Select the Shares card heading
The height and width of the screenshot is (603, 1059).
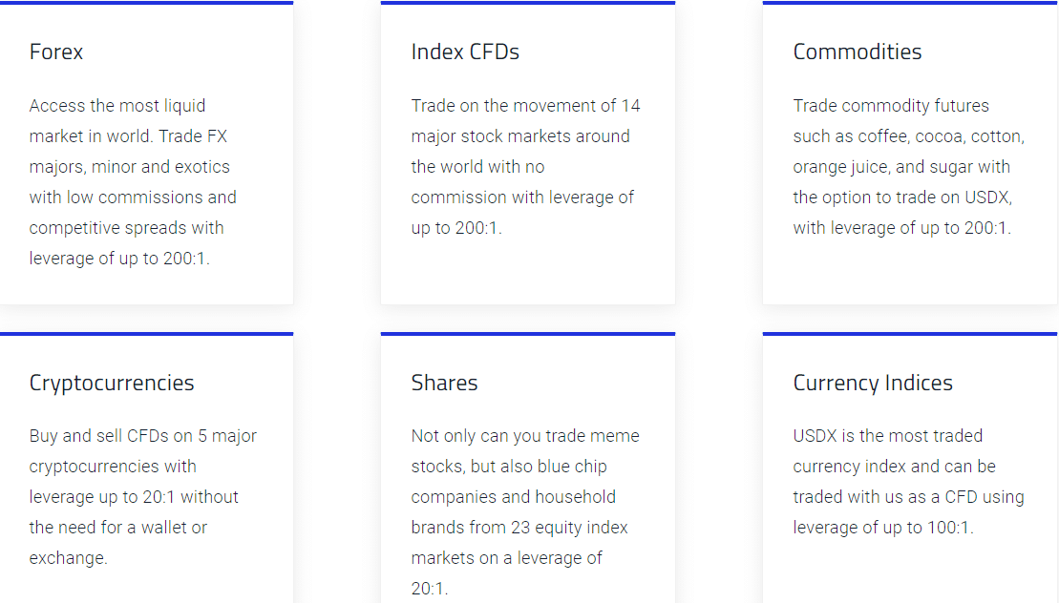[x=444, y=384]
